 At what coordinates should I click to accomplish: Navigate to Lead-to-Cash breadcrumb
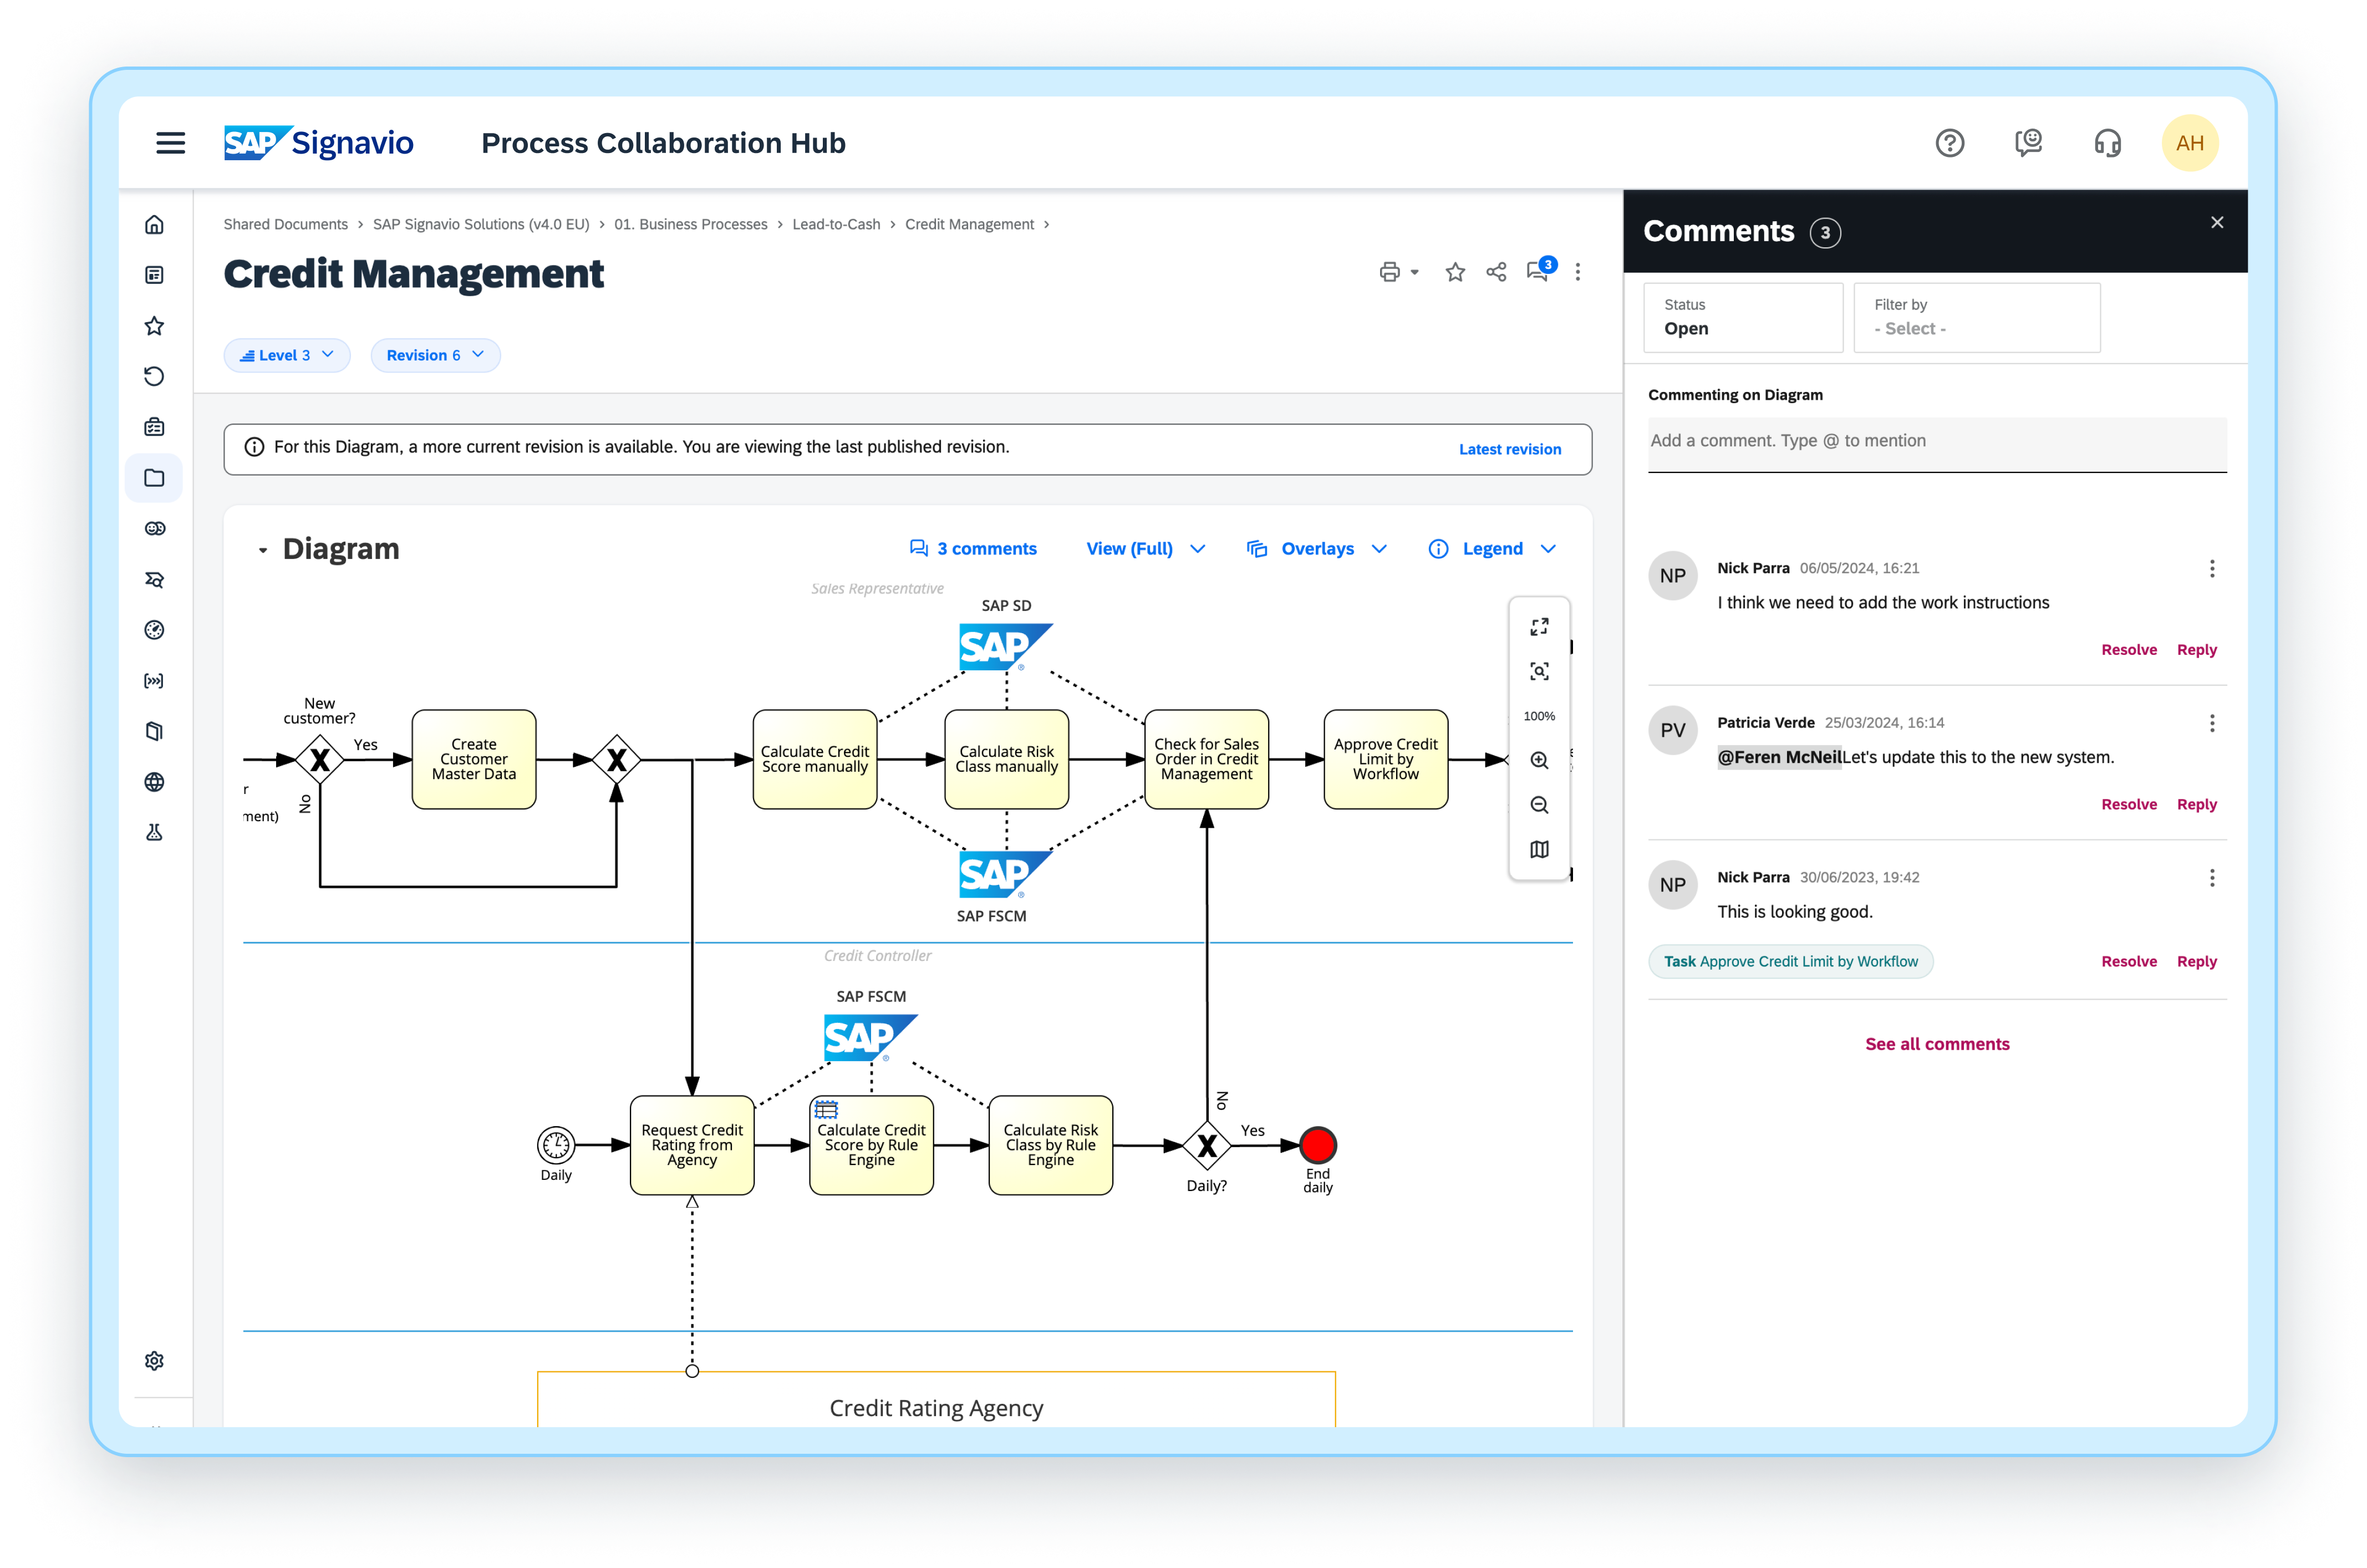click(x=836, y=224)
